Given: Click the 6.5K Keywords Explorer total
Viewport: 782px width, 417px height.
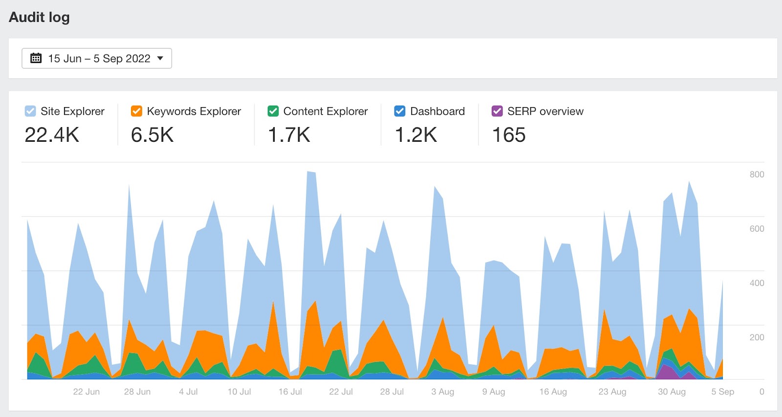Looking at the screenshot, I should 152,135.
